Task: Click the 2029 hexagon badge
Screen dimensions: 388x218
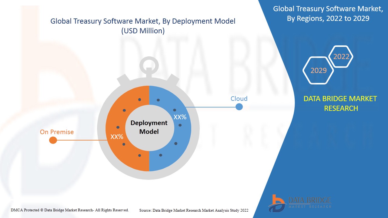Action: (318, 71)
